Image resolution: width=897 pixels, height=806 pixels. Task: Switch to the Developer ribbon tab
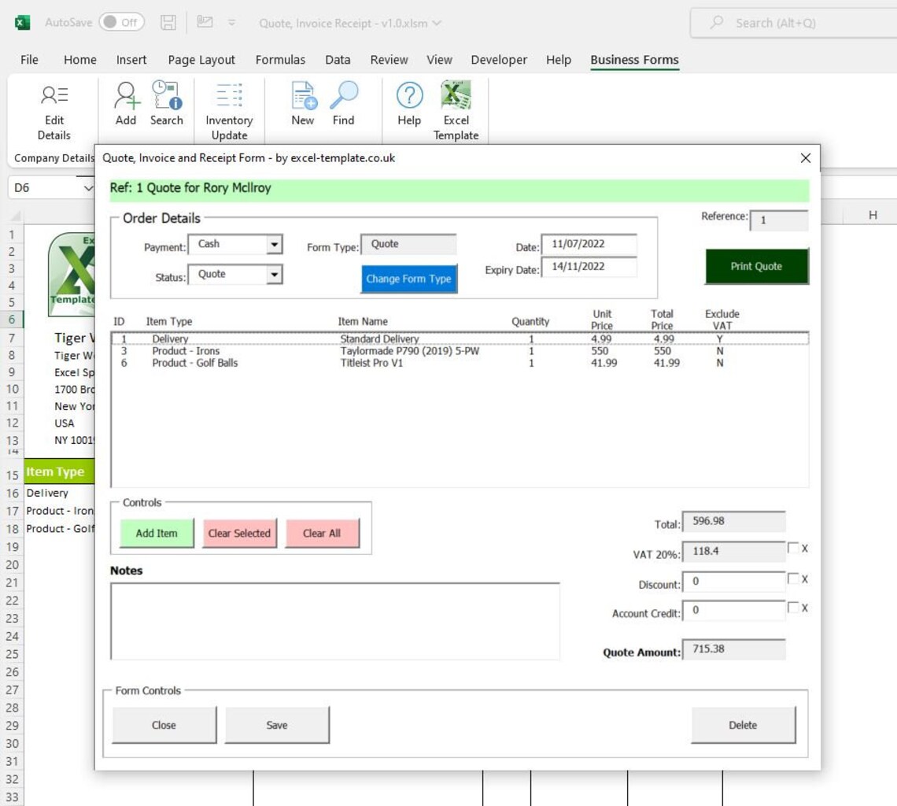pyautogui.click(x=499, y=60)
